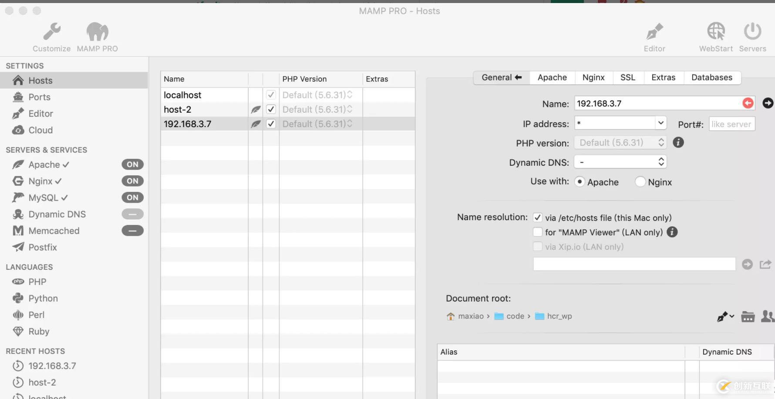Select Ports in the Settings sidebar
This screenshot has width=775, height=399.
39,97
